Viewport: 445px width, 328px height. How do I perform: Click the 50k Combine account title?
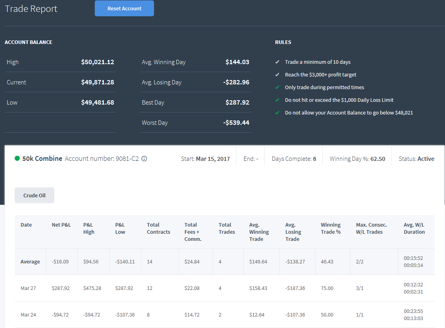(42, 158)
